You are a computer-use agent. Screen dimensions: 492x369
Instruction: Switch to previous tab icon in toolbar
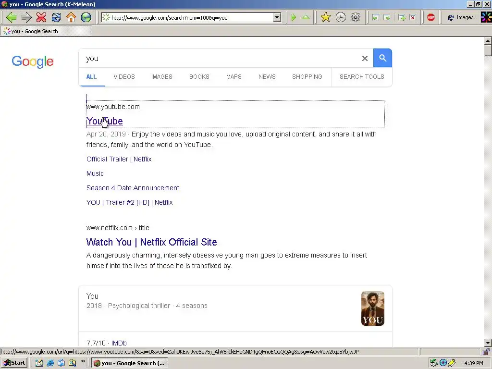tap(376, 17)
